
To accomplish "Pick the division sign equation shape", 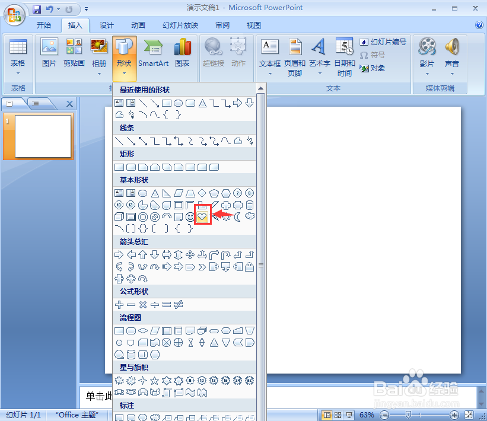I will tap(155, 305).
